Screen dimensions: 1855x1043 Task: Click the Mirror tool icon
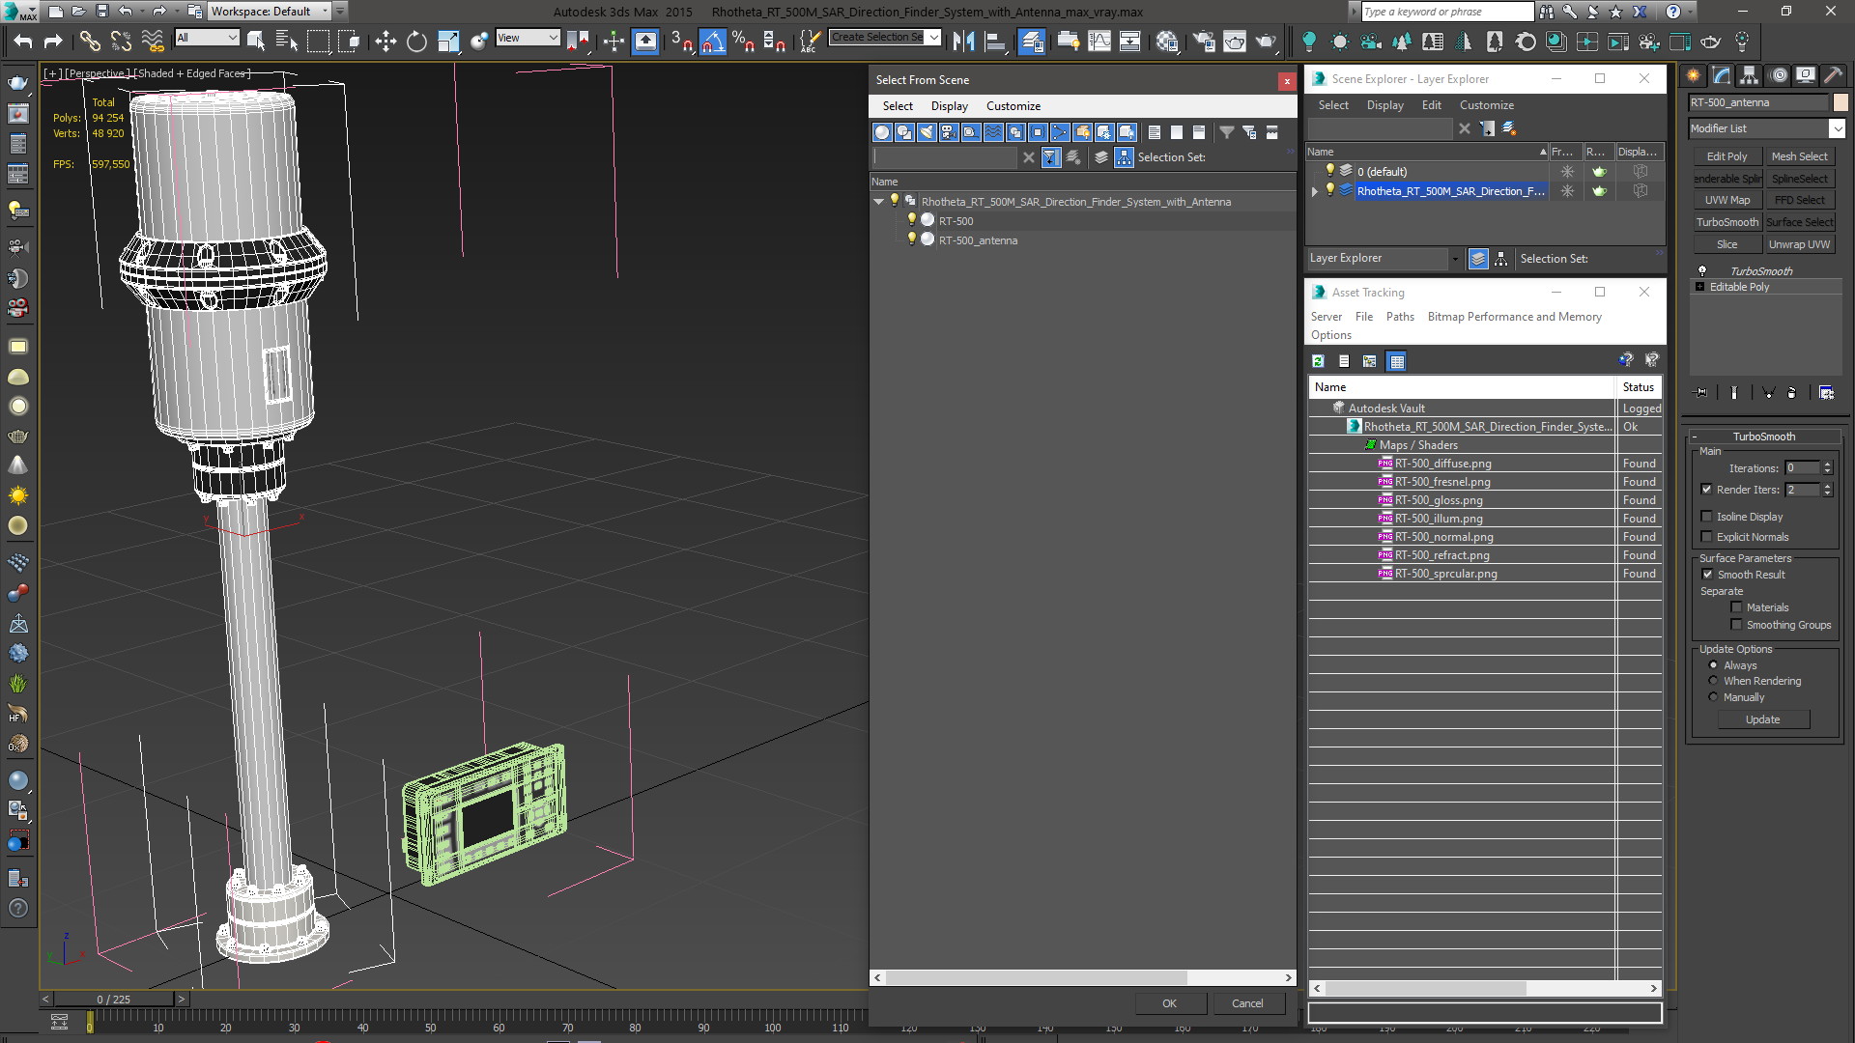click(963, 41)
